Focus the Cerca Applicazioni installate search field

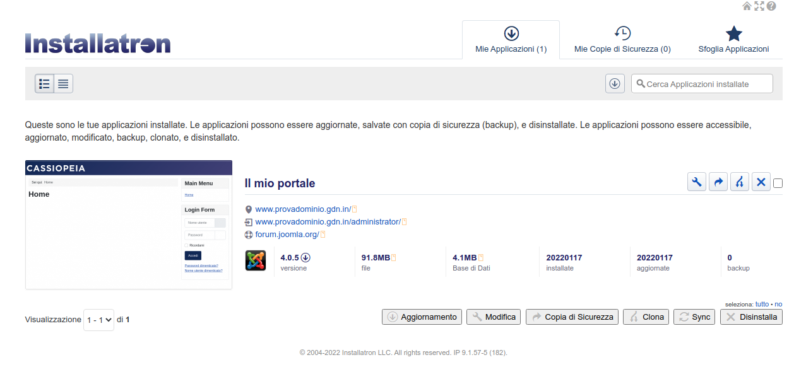point(702,83)
